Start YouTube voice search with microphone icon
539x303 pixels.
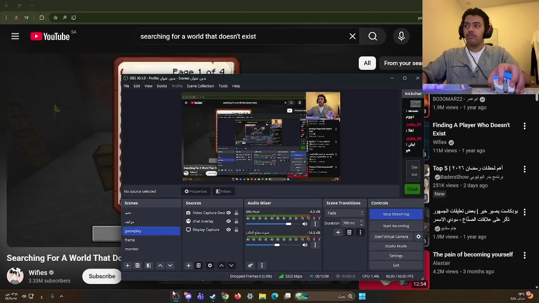pyautogui.click(x=401, y=37)
